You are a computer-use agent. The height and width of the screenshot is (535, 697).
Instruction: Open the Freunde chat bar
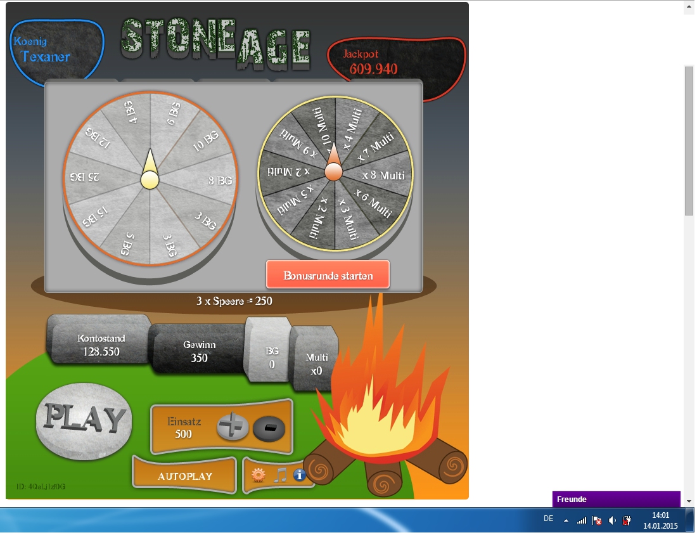pyautogui.click(x=616, y=499)
